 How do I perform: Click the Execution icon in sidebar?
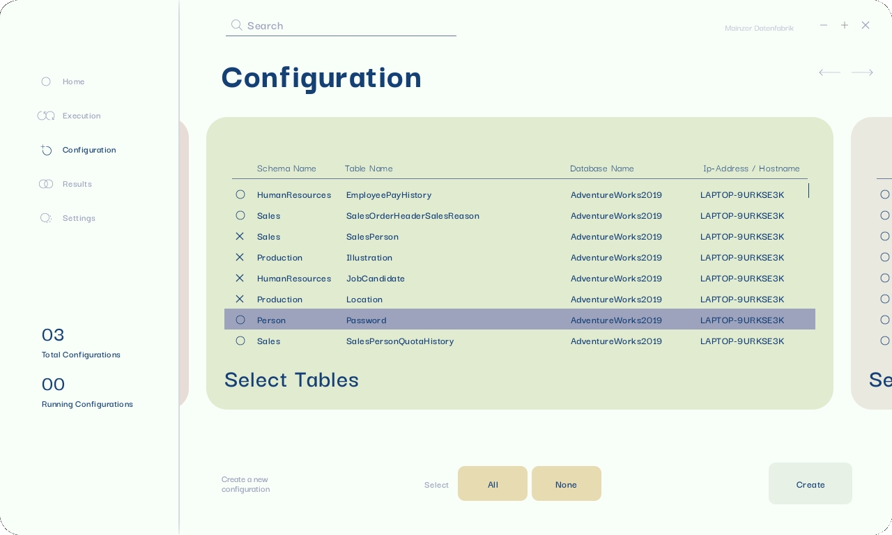tap(46, 116)
